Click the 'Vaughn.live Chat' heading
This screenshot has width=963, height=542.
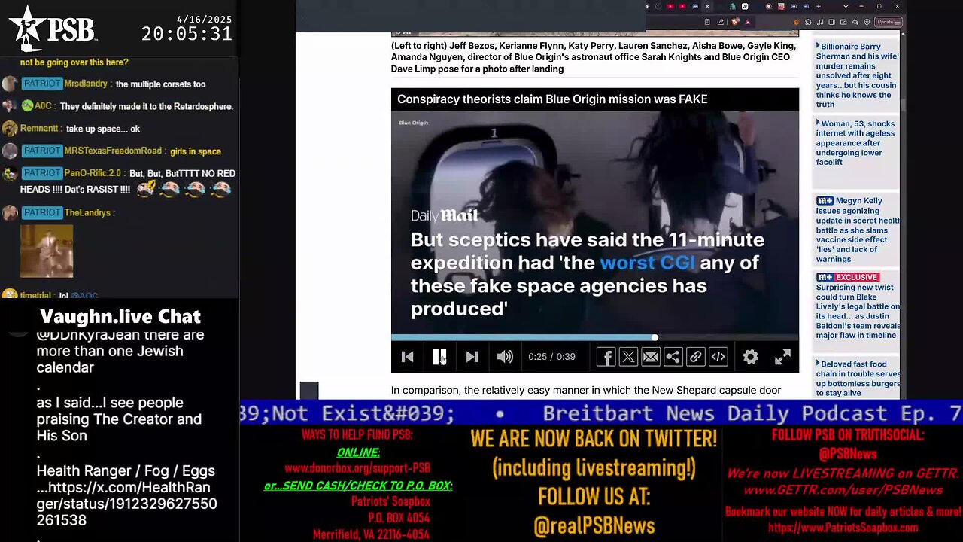(120, 316)
